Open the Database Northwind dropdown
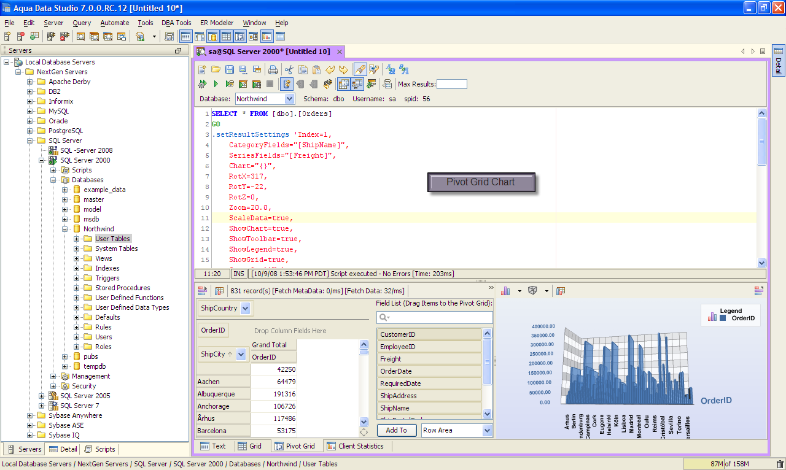786x470 pixels. tap(290, 99)
